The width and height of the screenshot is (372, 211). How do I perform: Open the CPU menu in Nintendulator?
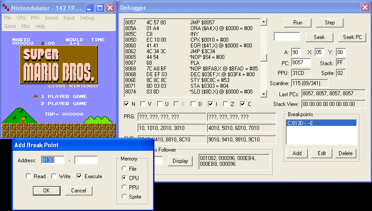21,18
